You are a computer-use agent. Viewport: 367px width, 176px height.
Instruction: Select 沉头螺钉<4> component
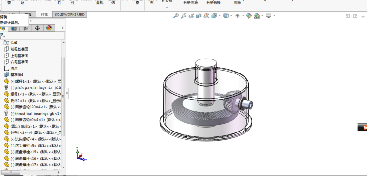(x=35, y=139)
